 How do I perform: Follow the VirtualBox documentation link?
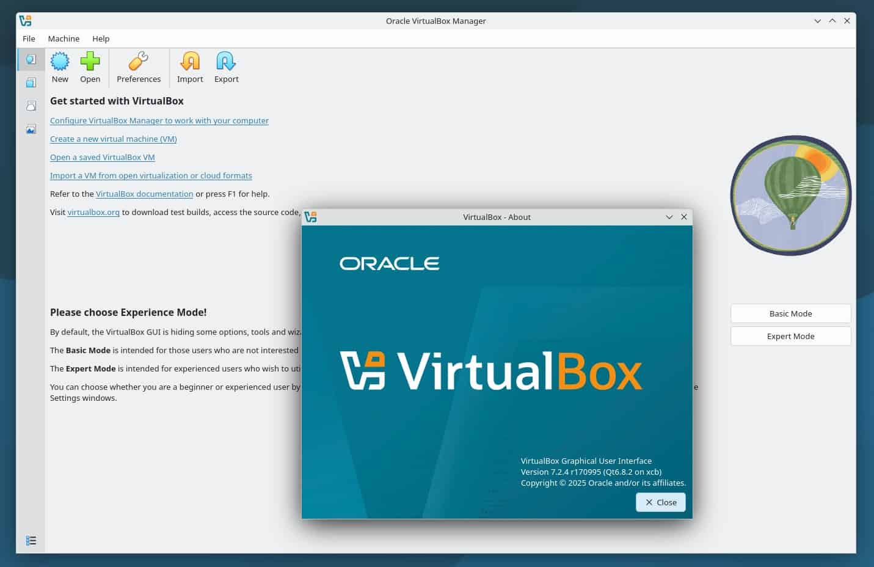click(144, 194)
